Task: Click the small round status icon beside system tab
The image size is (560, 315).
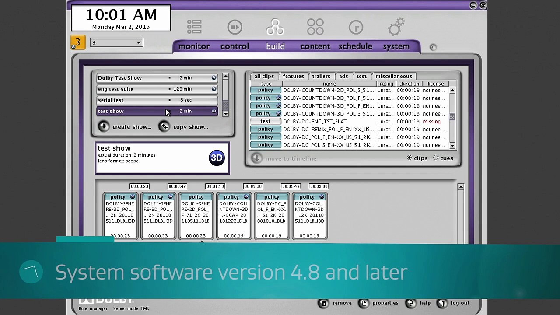Action: tap(433, 47)
